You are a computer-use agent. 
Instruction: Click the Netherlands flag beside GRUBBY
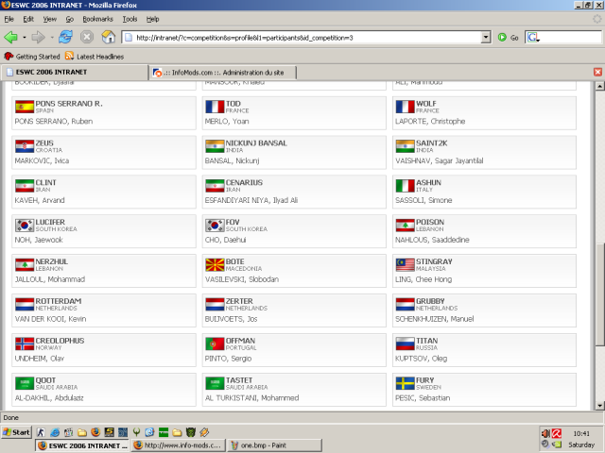coord(406,304)
